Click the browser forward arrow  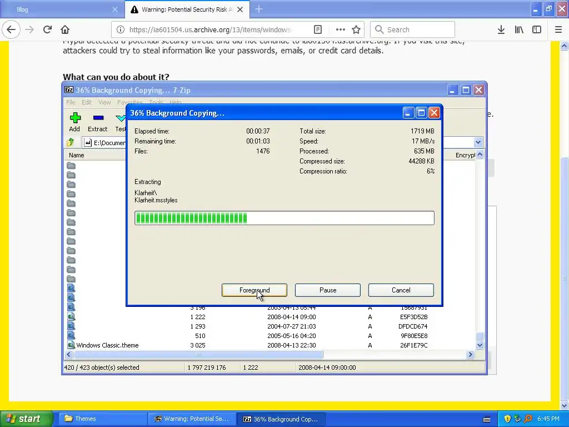[29, 29]
